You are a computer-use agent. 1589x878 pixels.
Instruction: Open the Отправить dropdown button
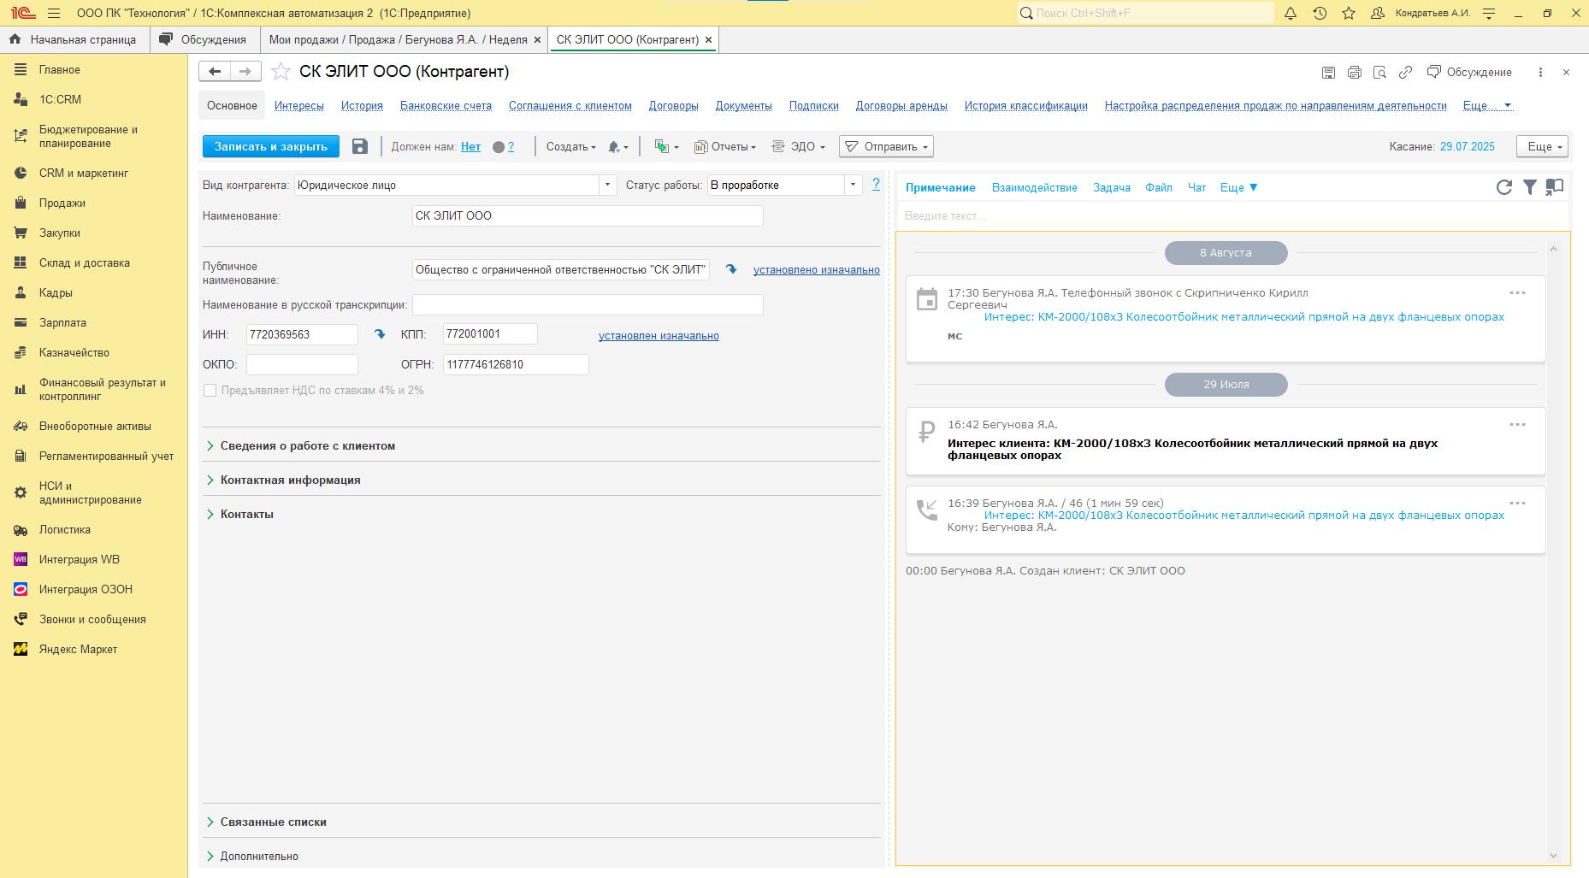click(x=886, y=147)
